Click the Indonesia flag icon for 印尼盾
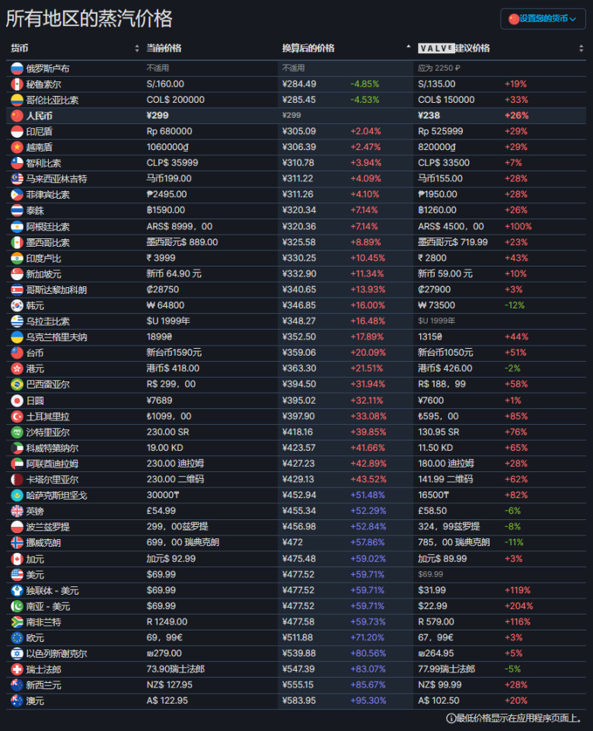Image resolution: width=593 pixels, height=731 pixels. tap(17, 132)
